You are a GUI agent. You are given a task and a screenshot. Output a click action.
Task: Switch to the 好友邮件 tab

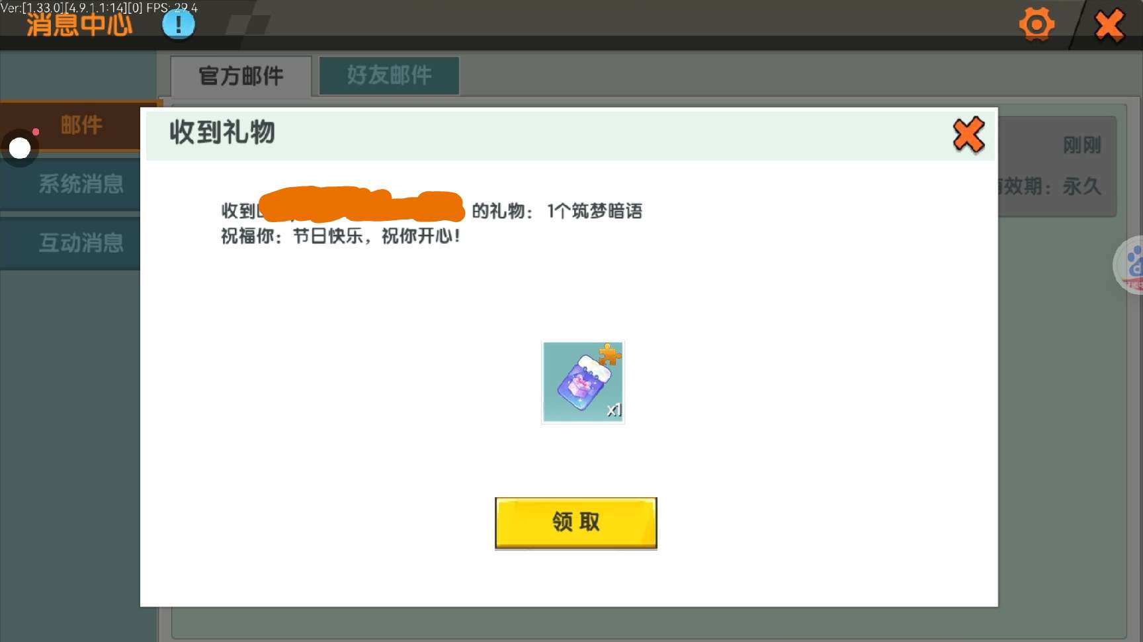[389, 75]
